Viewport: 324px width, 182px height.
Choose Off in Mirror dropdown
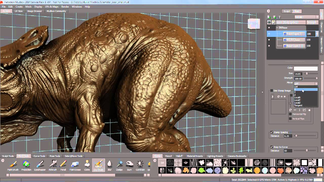[306, 87]
